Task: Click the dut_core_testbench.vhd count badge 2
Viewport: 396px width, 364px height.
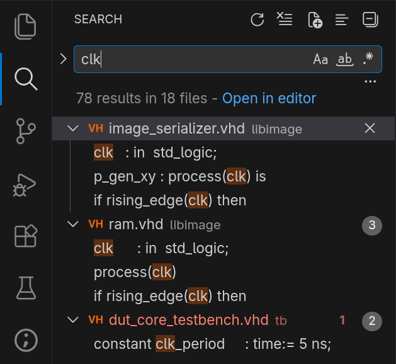Action: coord(371,321)
